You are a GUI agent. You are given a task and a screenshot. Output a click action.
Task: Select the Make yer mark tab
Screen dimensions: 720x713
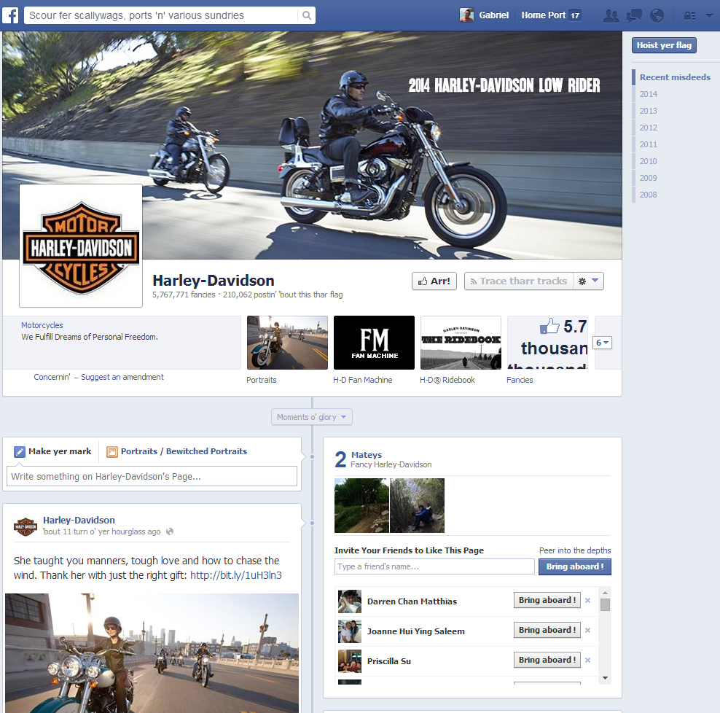(52, 451)
